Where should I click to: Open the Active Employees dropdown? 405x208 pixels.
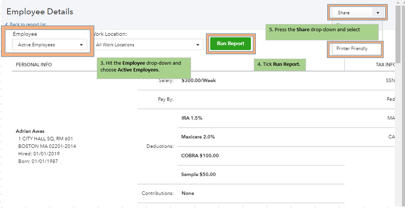coord(49,45)
